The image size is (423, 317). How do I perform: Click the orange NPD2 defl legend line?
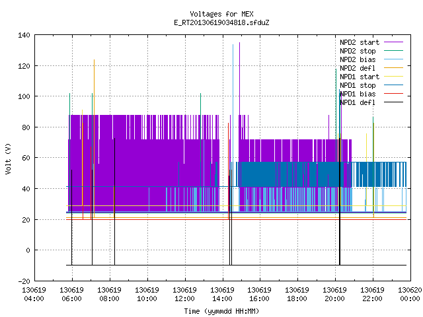(x=393, y=68)
